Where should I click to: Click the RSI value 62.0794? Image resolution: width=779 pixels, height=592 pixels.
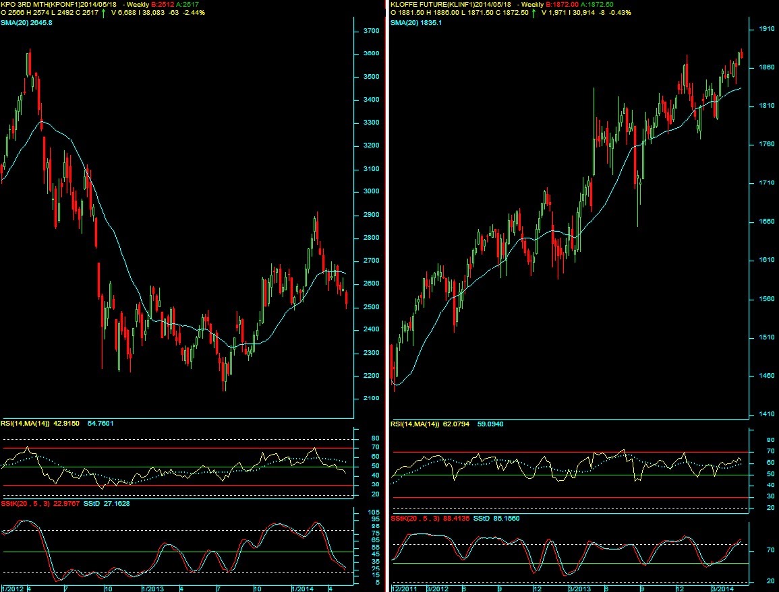click(456, 424)
